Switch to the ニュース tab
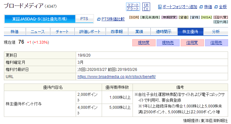 click(38, 31)
